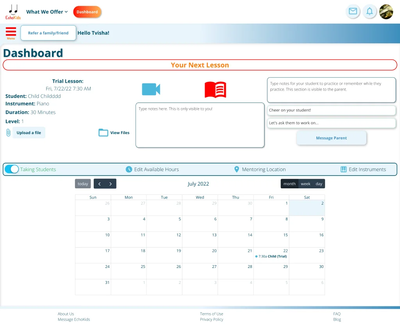Select July 31 on the calendar

pos(93,287)
